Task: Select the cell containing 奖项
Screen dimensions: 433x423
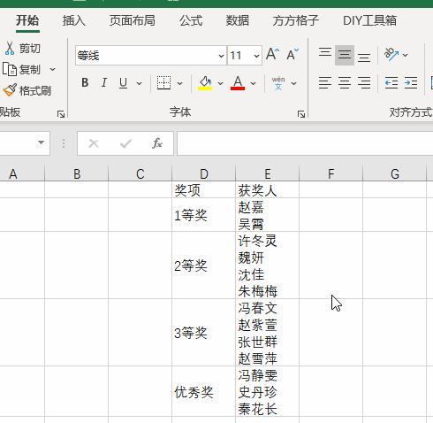Action: coord(204,189)
